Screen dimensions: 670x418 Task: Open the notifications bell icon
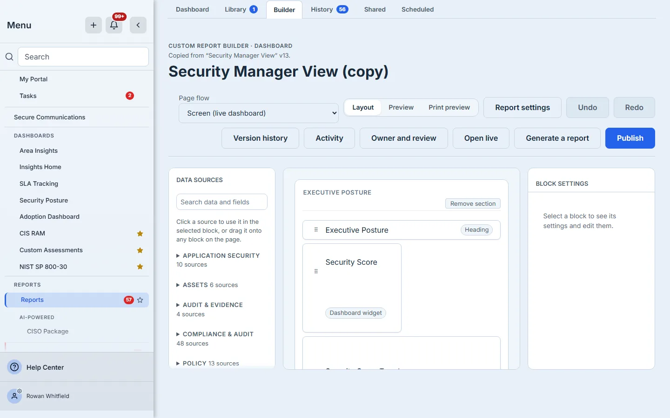[114, 25]
